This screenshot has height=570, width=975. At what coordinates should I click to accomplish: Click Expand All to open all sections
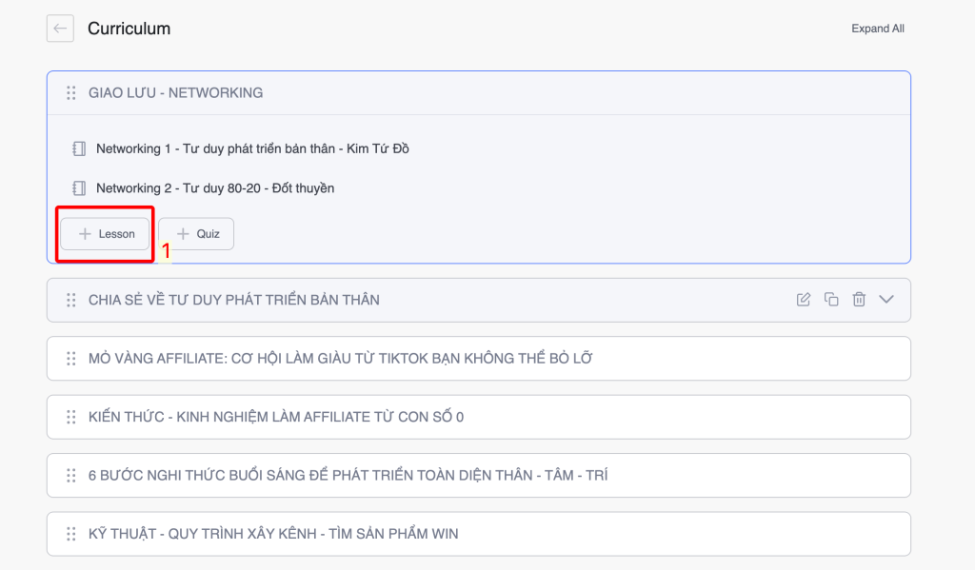click(x=877, y=29)
